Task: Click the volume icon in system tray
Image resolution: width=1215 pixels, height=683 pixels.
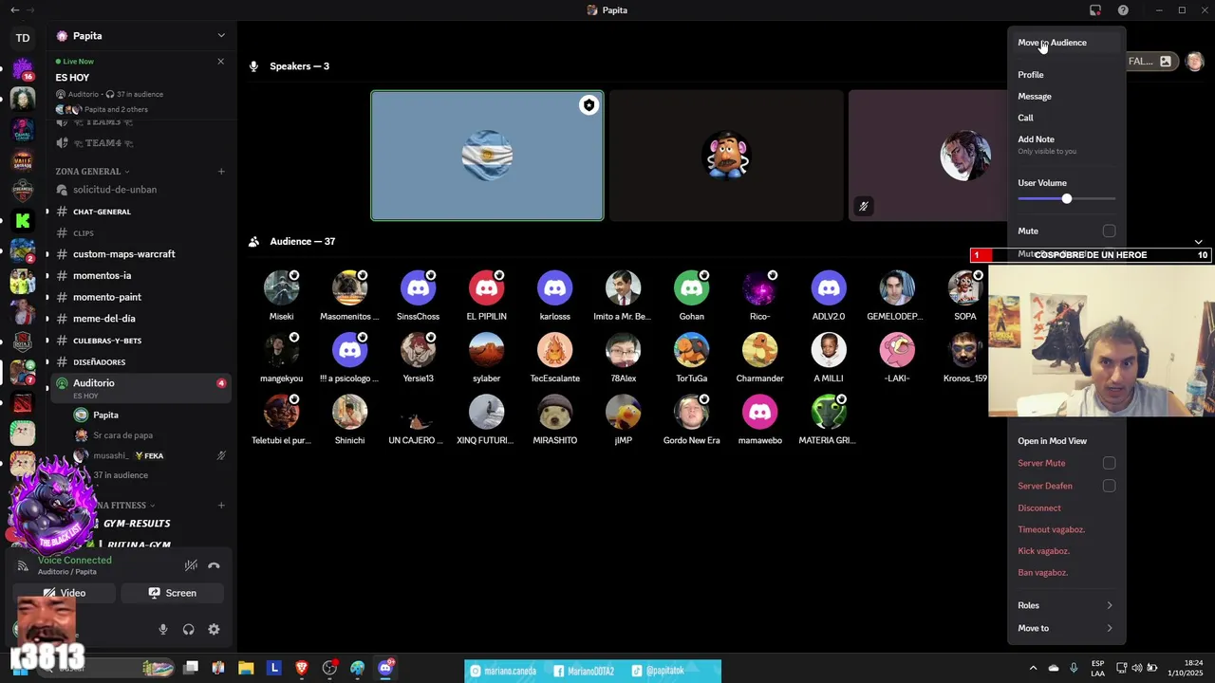Action: click(1137, 668)
